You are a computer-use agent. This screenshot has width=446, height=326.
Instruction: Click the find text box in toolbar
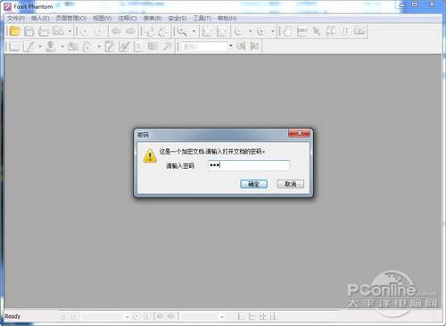point(203,46)
